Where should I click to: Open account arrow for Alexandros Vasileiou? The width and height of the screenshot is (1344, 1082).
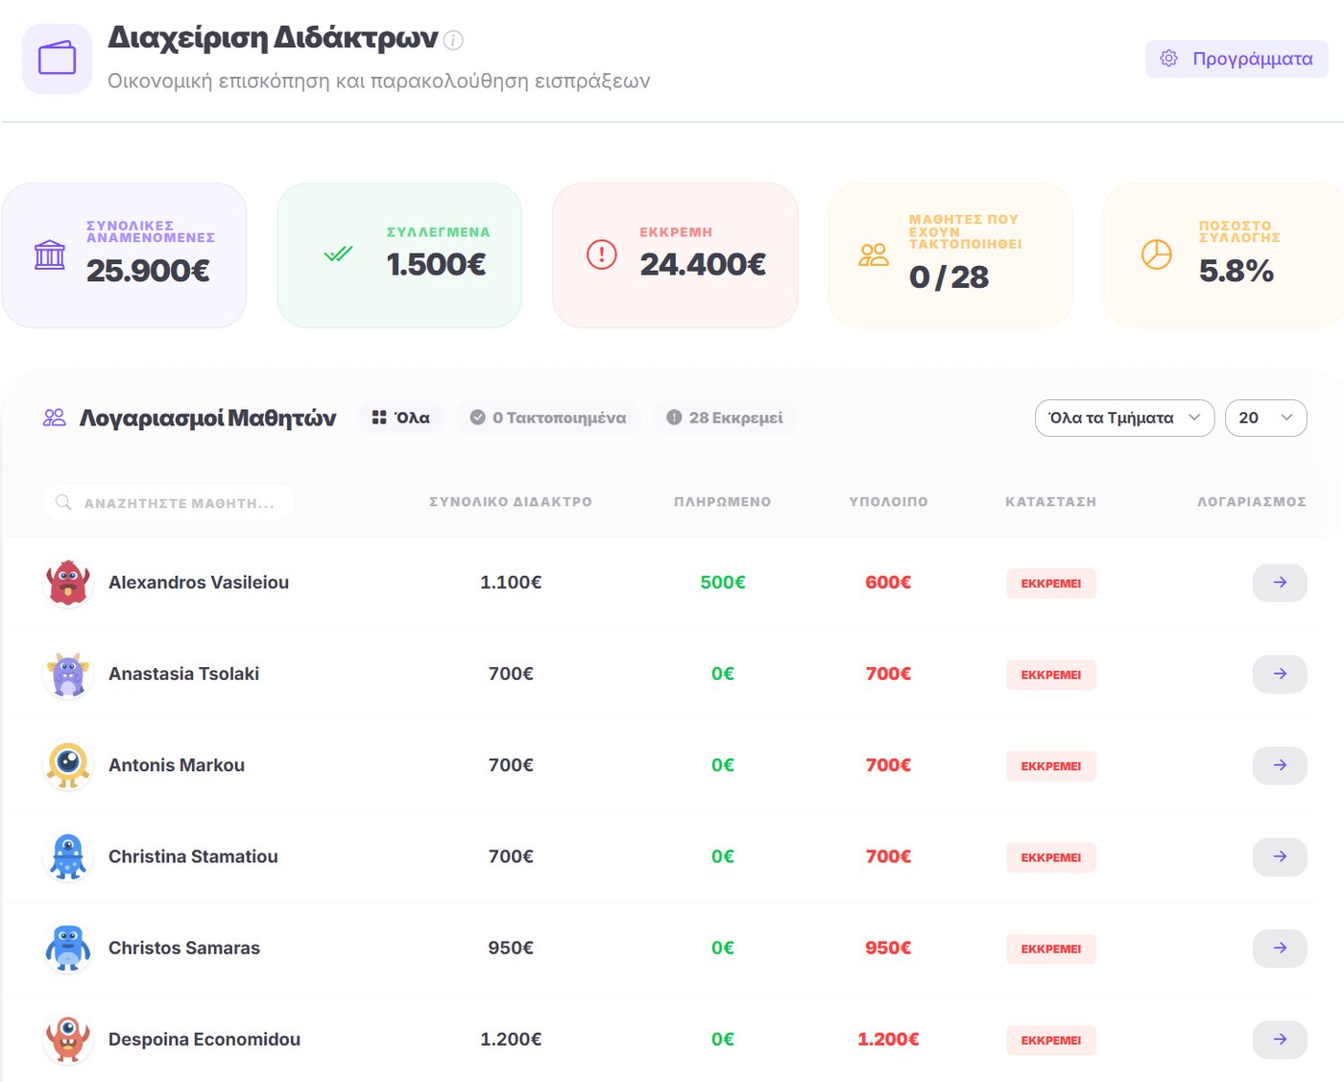point(1280,583)
